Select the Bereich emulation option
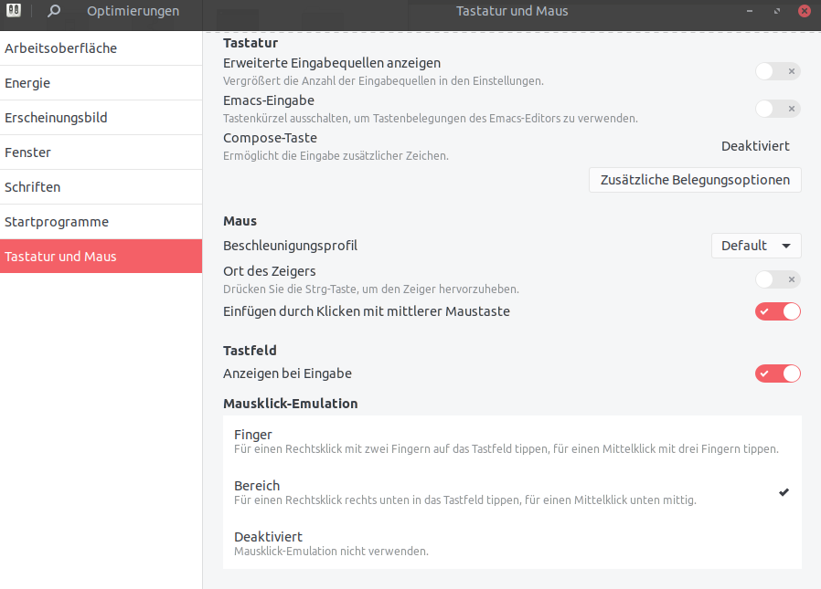This screenshot has height=589, width=821. click(x=512, y=492)
